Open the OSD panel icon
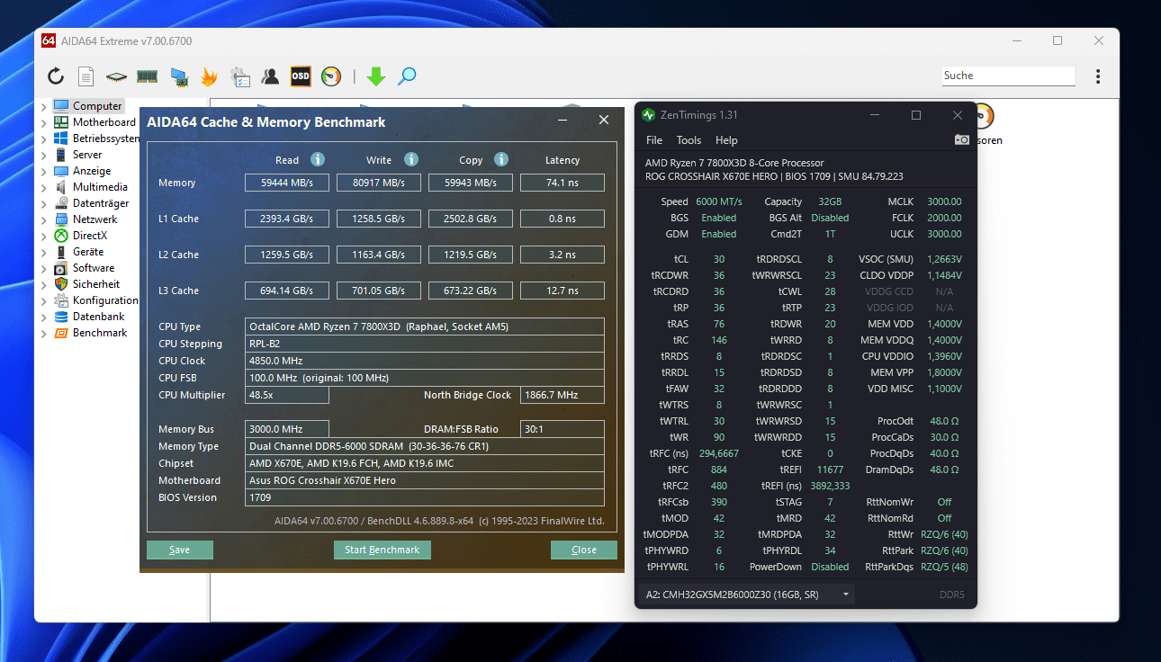 click(x=301, y=76)
